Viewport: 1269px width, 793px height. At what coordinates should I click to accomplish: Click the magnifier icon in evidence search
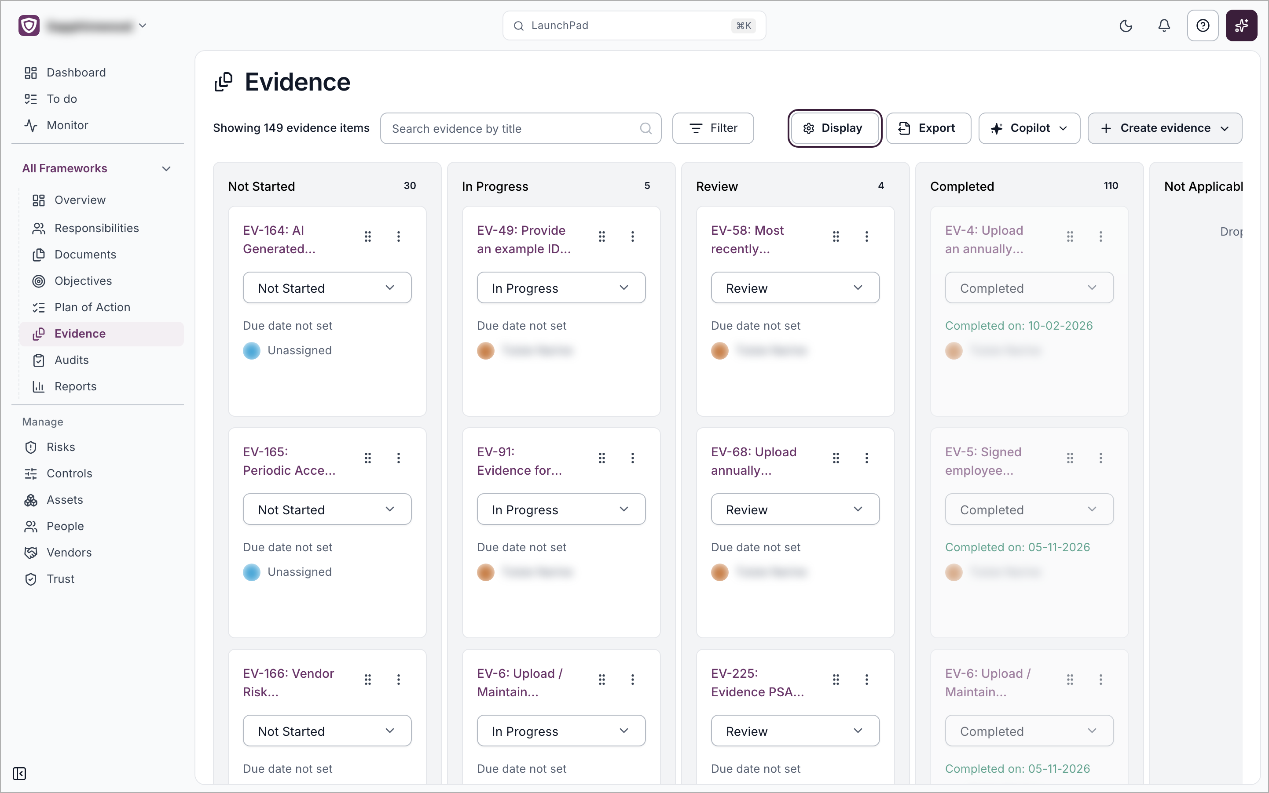tap(645, 128)
